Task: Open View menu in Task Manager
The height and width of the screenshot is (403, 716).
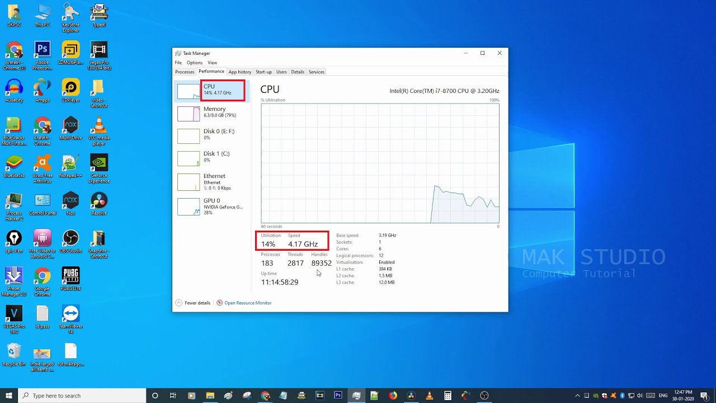Action: click(212, 63)
